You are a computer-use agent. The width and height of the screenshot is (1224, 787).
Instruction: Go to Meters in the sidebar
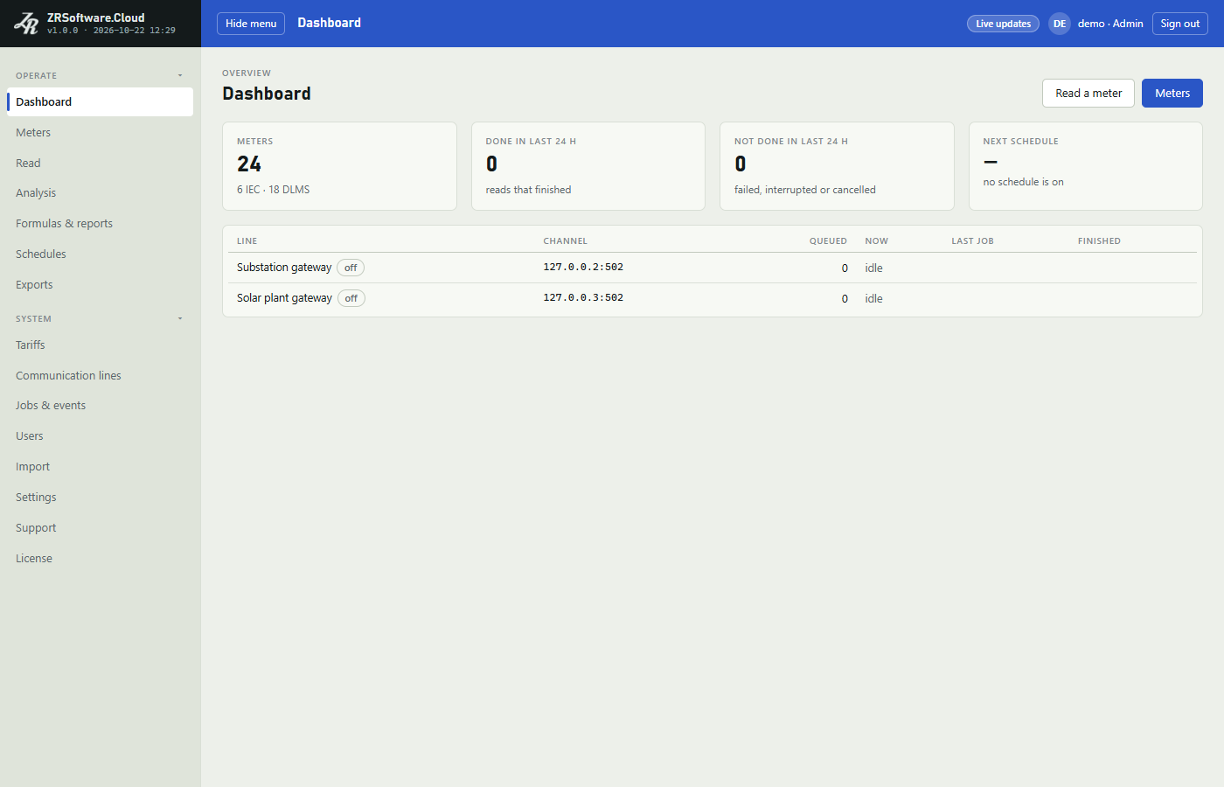(x=101, y=132)
